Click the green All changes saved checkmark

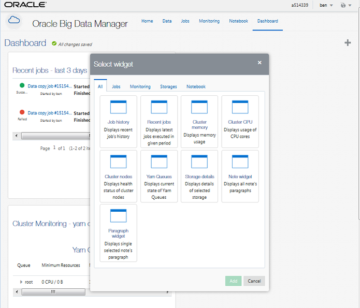(x=54, y=43)
